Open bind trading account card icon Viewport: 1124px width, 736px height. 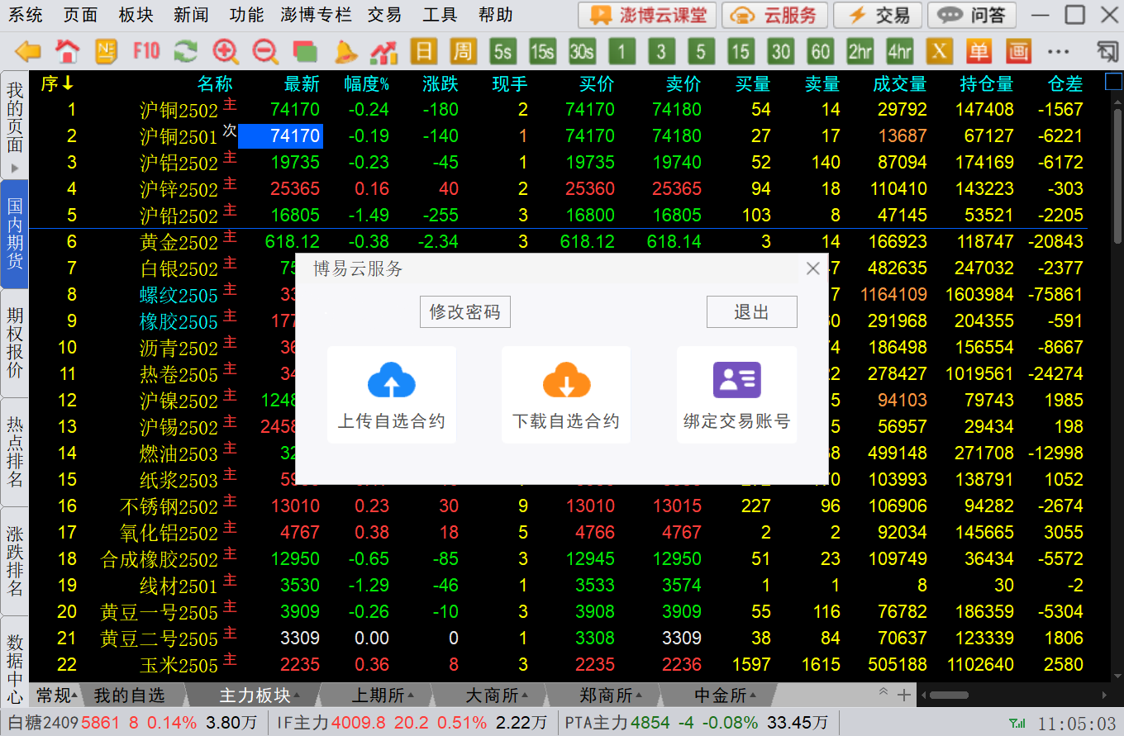tap(736, 381)
